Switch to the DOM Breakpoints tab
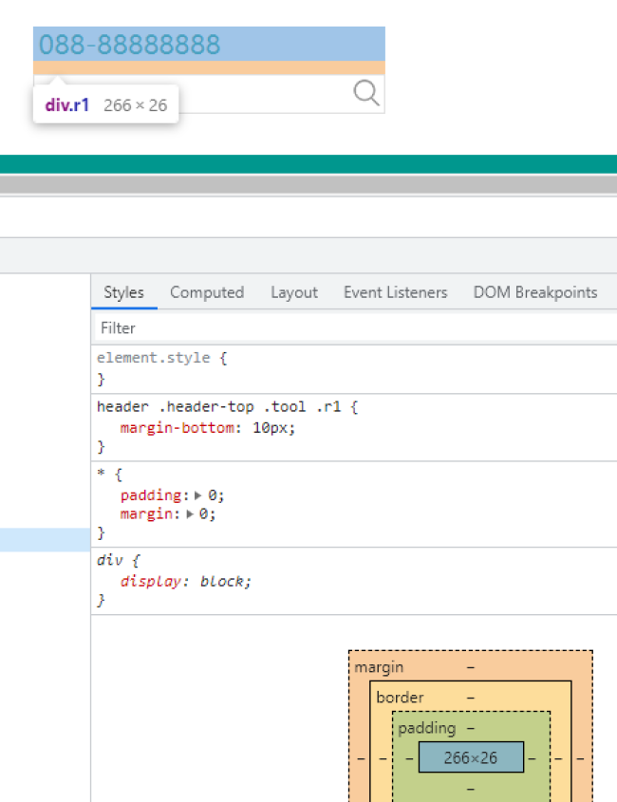 [x=535, y=292]
